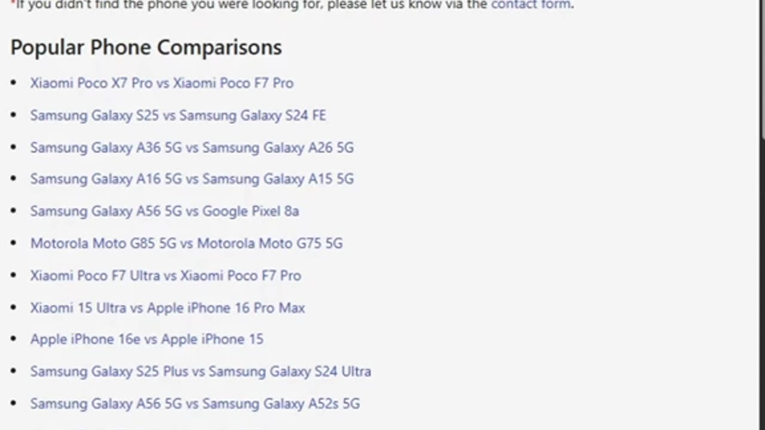Open Galaxy A36 5G vs A26 5G comparison
The height and width of the screenshot is (430, 765).
[x=192, y=148]
